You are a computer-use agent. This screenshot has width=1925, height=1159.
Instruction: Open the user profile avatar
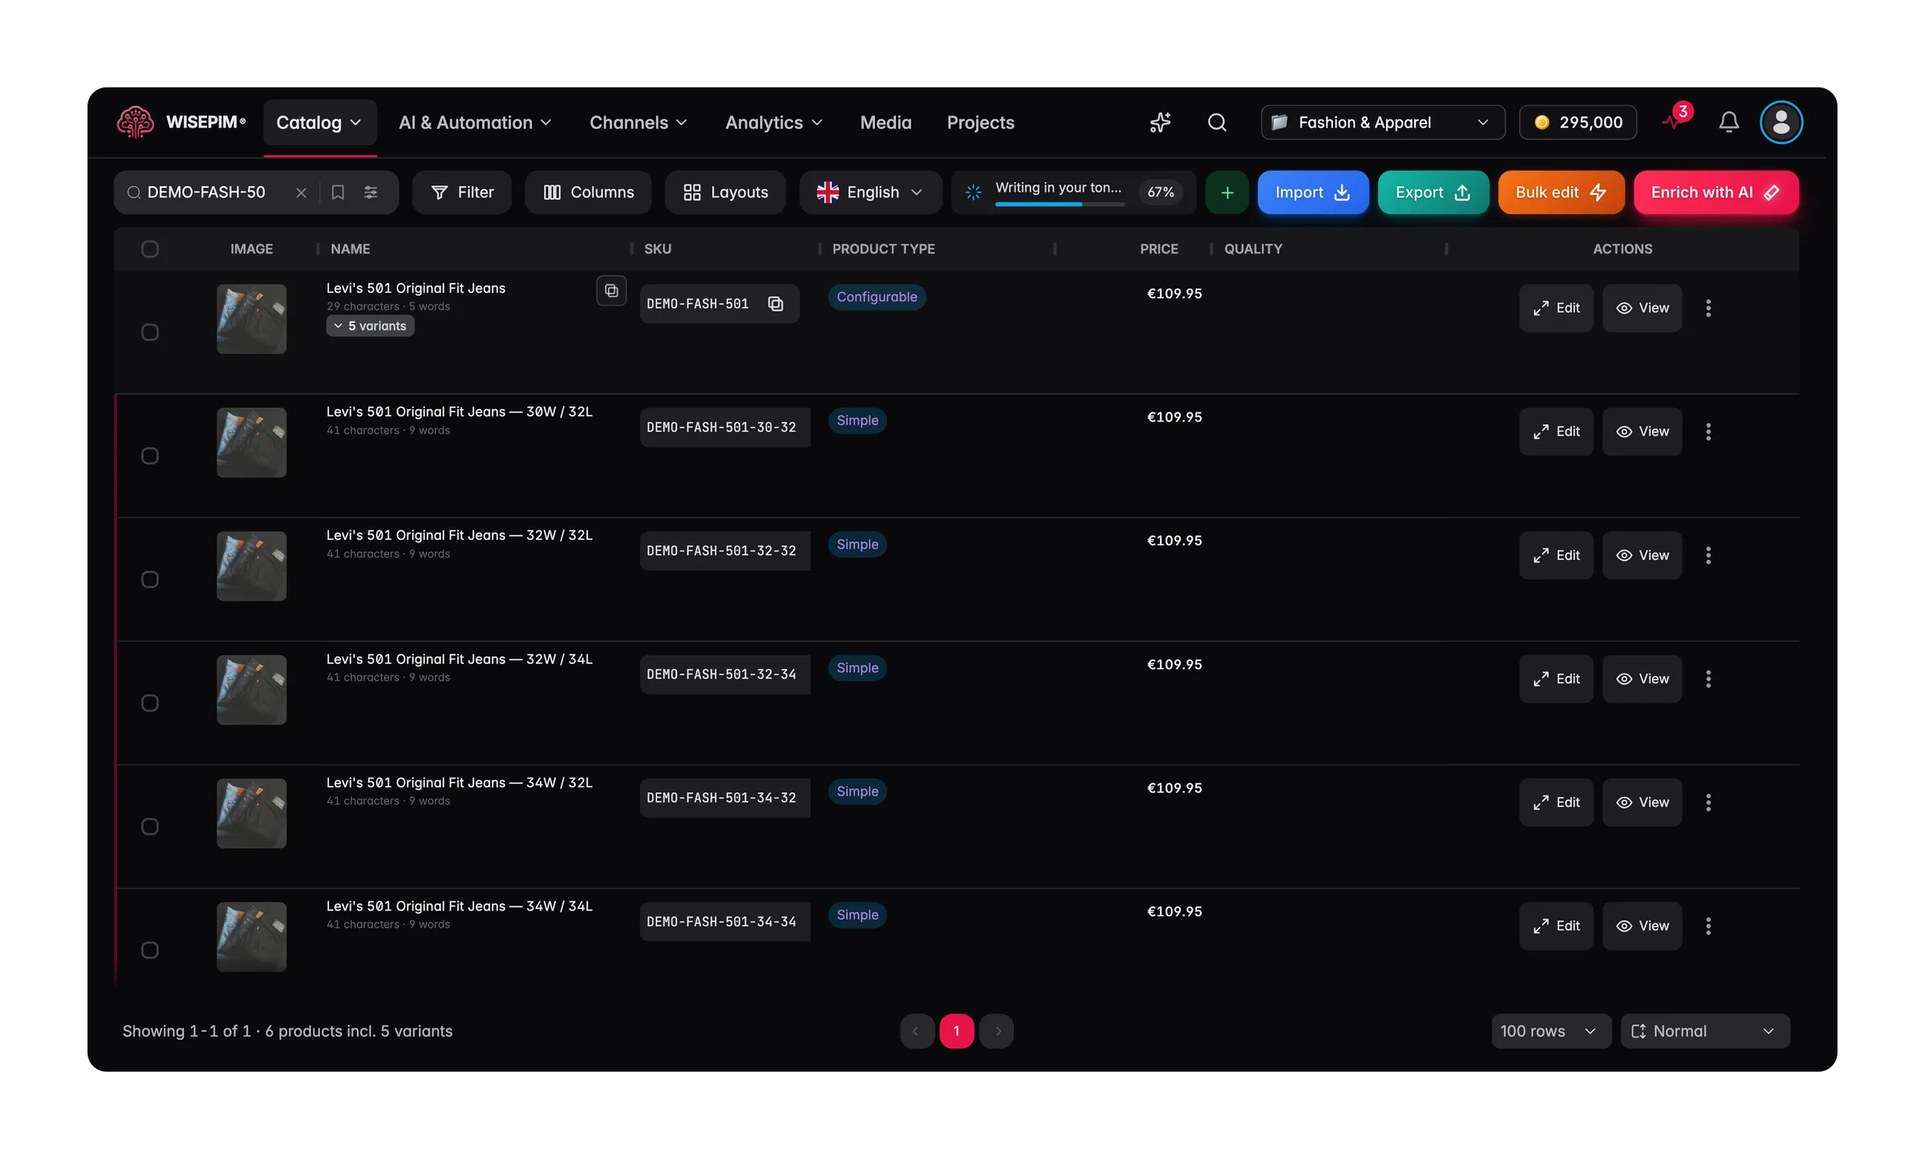click(x=1781, y=122)
